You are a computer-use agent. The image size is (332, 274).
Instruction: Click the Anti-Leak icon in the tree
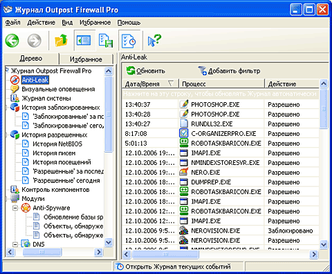pyautogui.click(x=15, y=80)
